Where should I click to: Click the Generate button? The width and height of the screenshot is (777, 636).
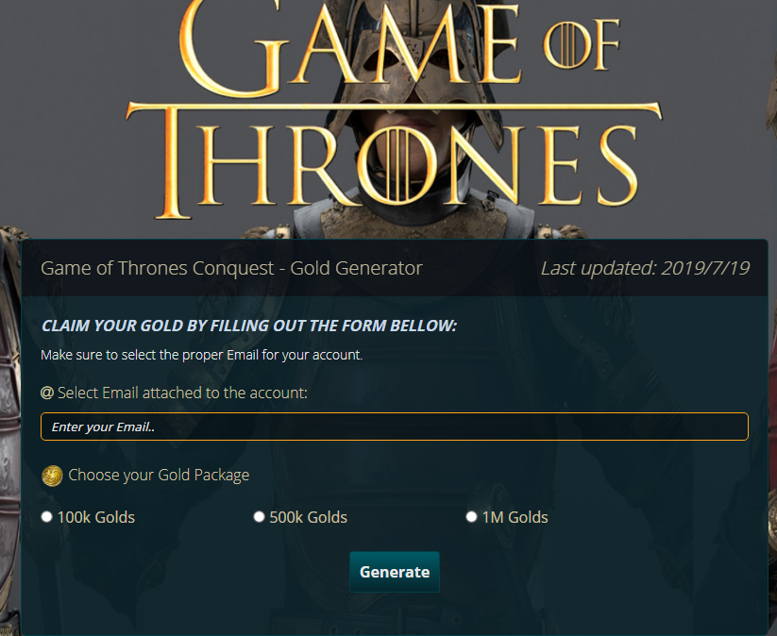click(x=395, y=572)
